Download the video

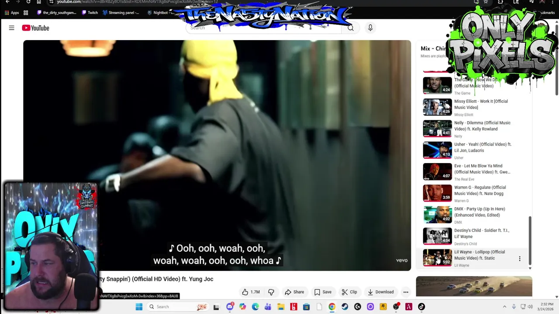(x=380, y=292)
